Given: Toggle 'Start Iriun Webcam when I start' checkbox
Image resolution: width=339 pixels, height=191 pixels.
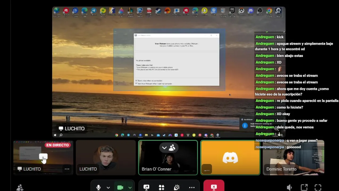Looking at the screenshot, I should coord(136,83).
